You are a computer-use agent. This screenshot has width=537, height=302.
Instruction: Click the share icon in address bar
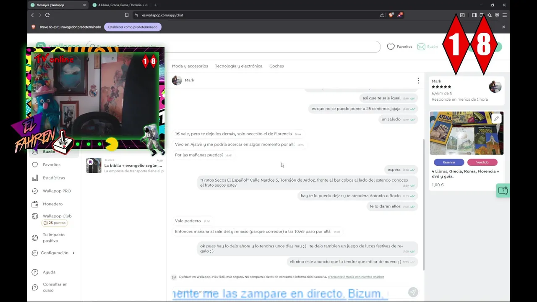click(x=382, y=15)
